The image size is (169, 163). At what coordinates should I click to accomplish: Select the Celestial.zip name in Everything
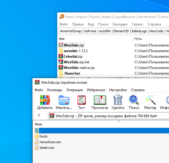click(x=73, y=57)
